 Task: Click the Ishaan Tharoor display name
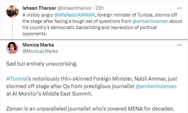coord(39,8)
